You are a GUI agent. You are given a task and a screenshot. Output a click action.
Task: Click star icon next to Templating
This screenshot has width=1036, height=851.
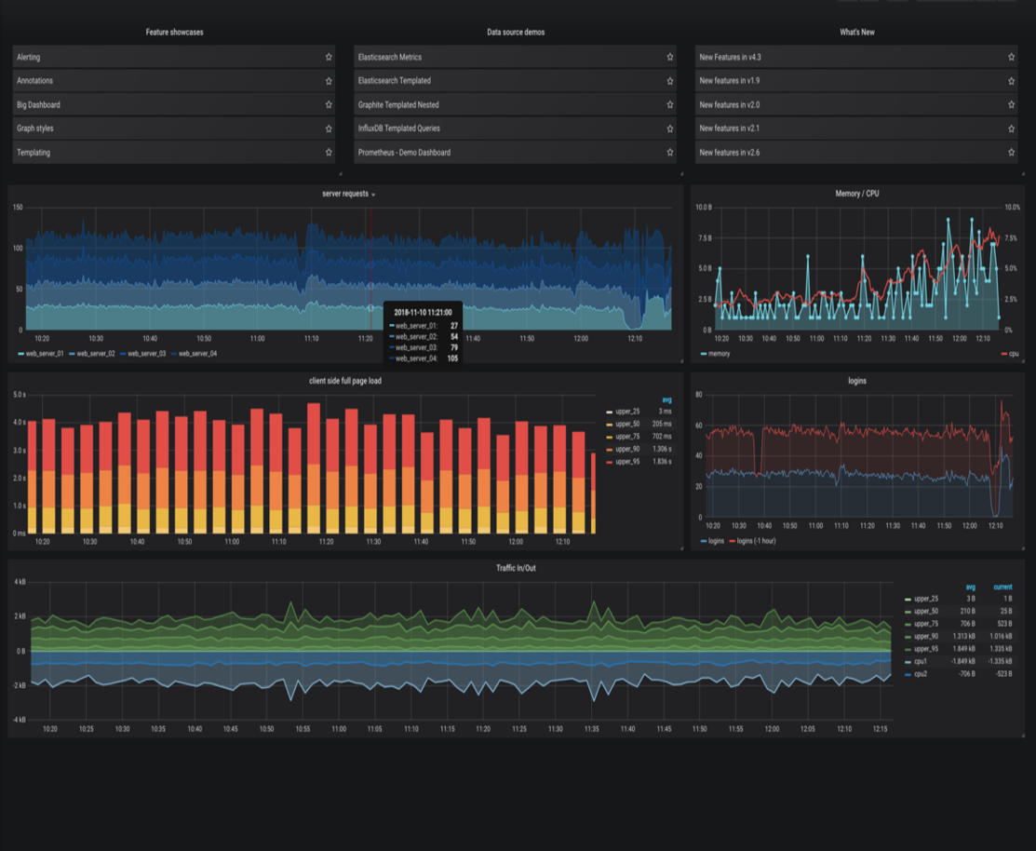click(329, 153)
